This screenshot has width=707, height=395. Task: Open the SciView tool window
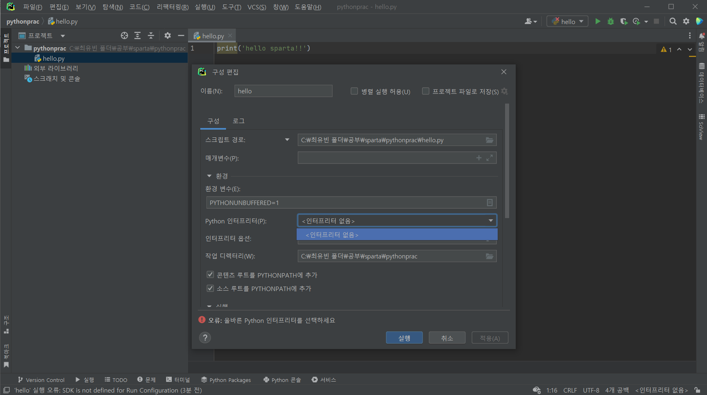click(702, 127)
